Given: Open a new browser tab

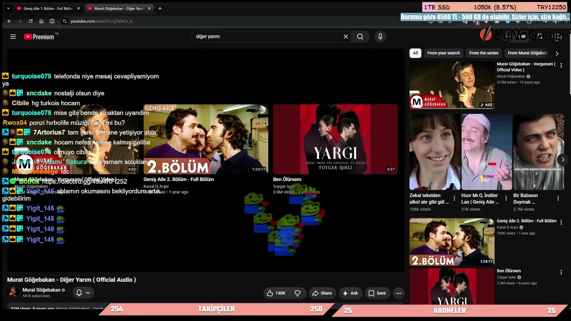Looking at the screenshot, I should tap(160, 8).
